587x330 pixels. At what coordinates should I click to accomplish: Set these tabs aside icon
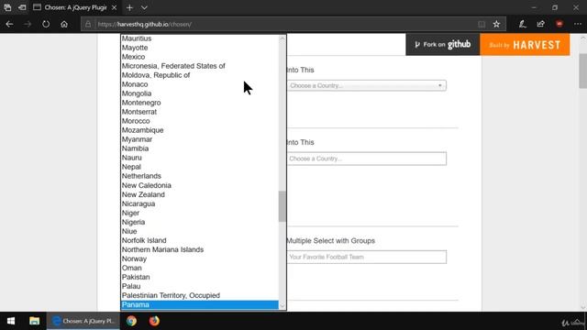22,7
